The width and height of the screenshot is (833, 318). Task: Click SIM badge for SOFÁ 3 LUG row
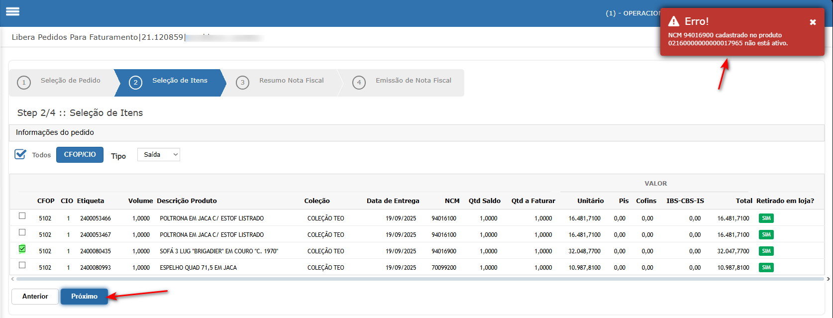tap(766, 251)
